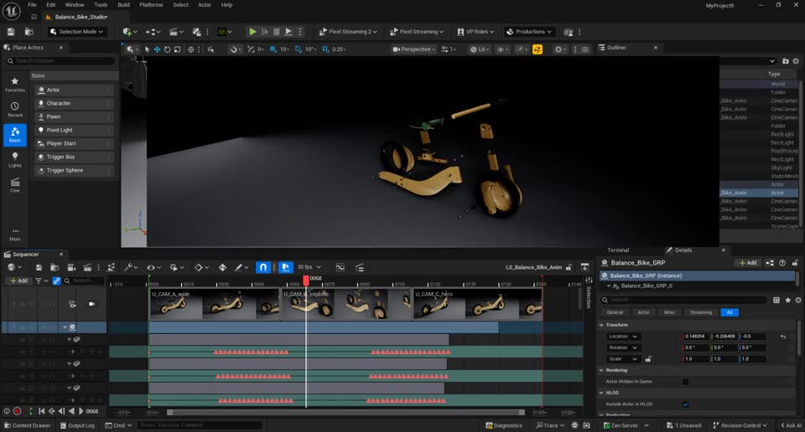Open the Content Browser icon beside save
Screen dimensions: 805x432
29,32
